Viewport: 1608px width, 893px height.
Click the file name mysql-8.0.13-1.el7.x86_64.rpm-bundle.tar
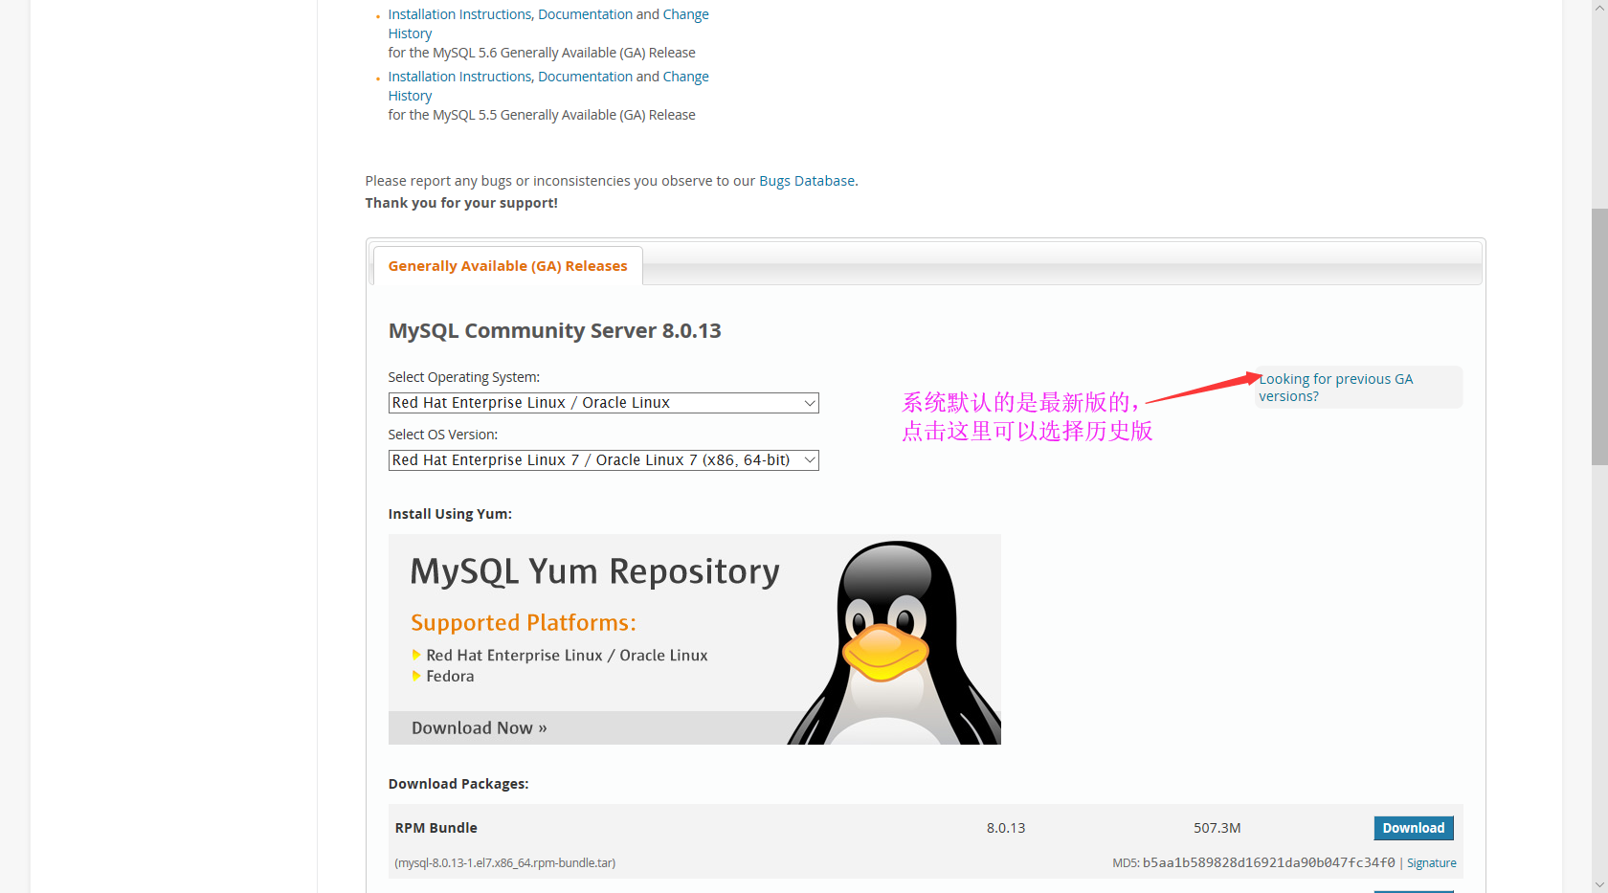505,863
